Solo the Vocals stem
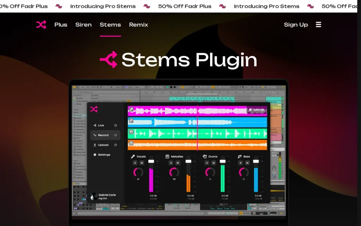Image resolution: width=361 pixels, height=226 pixels. tap(135, 163)
